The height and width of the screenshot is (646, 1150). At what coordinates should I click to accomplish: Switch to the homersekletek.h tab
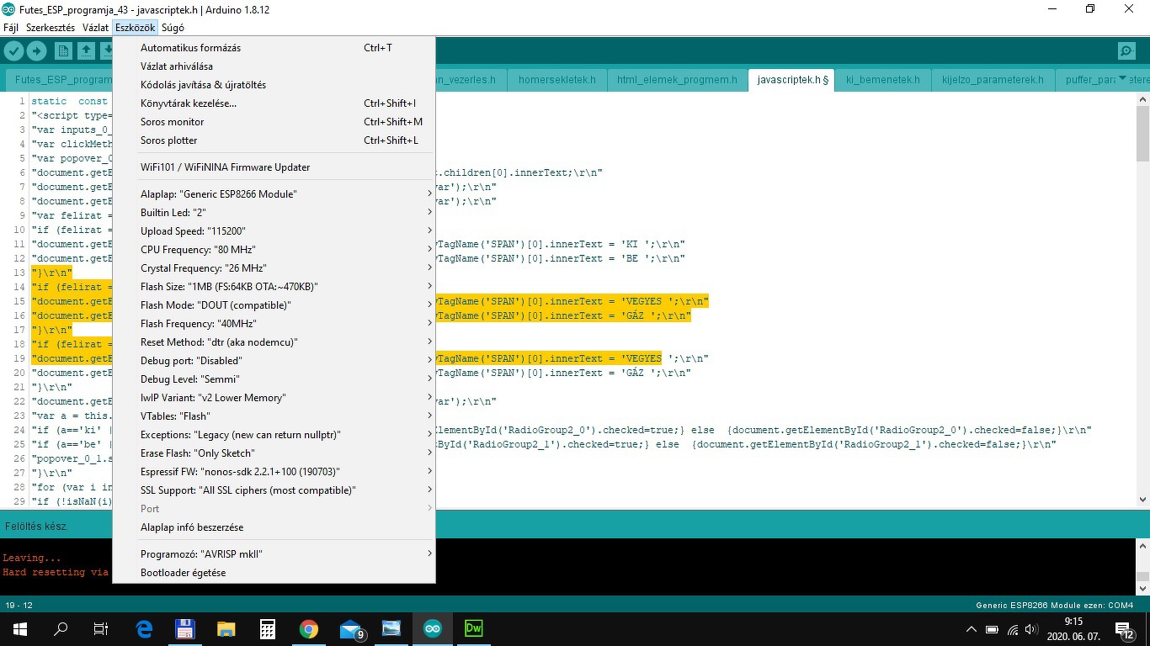click(x=556, y=80)
